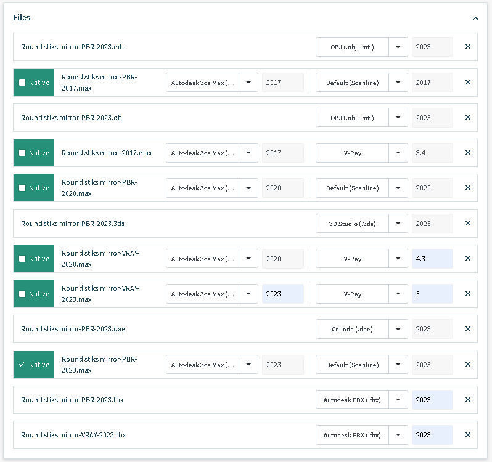Remove Round stiks mirror-PBR-2023.fbx file

pyautogui.click(x=467, y=400)
